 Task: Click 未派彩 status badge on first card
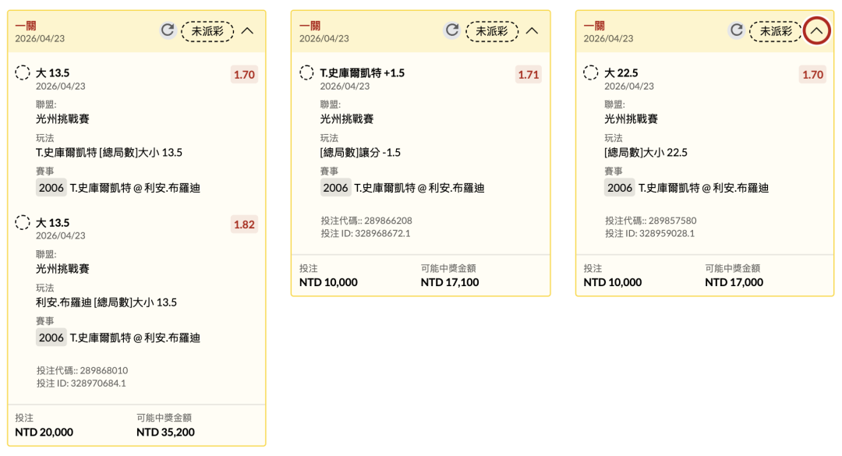[x=207, y=31]
